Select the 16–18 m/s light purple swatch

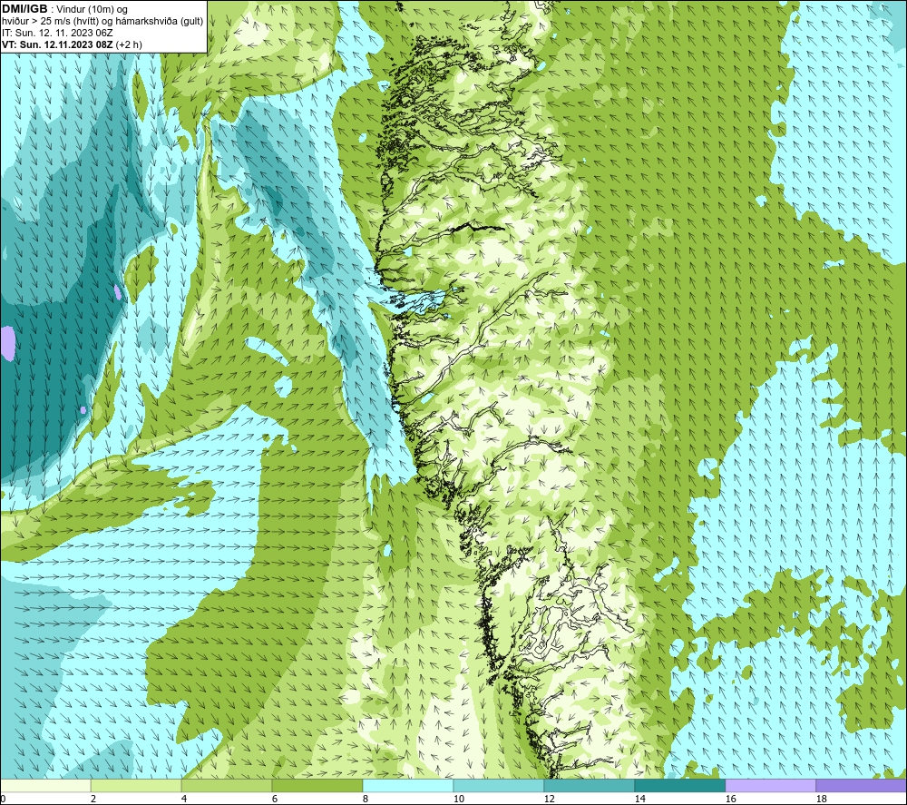point(770,785)
